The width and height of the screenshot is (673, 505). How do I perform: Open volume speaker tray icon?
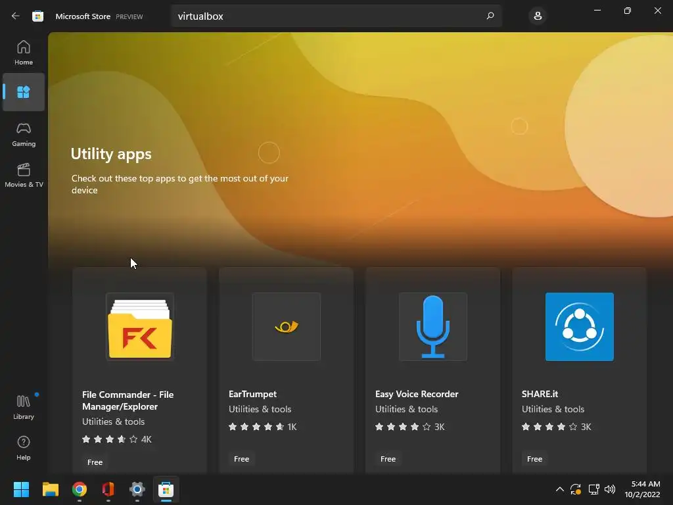tap(610, 489)
